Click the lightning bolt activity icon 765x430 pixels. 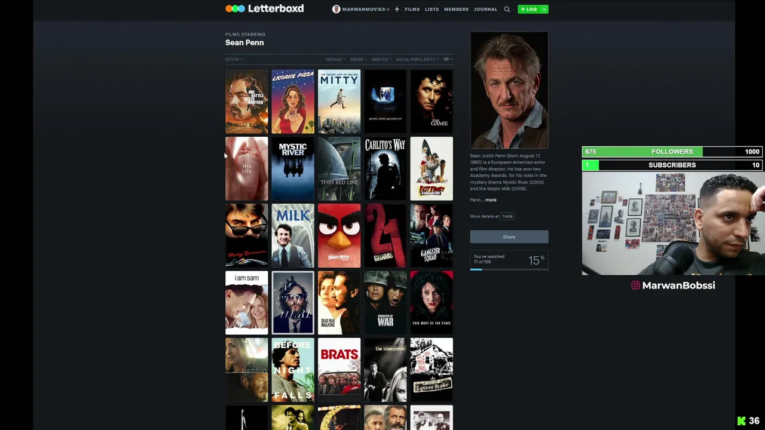tap(397, 9)
